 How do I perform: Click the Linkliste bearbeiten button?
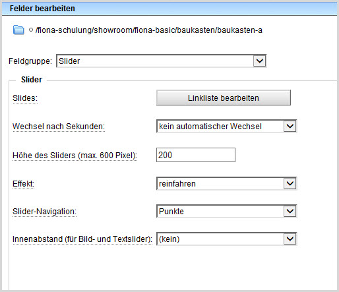(224, 98)
